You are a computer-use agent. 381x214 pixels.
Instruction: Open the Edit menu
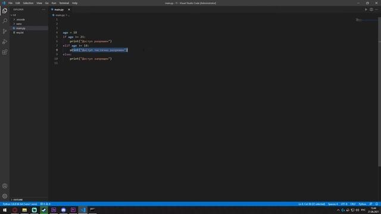18,3
